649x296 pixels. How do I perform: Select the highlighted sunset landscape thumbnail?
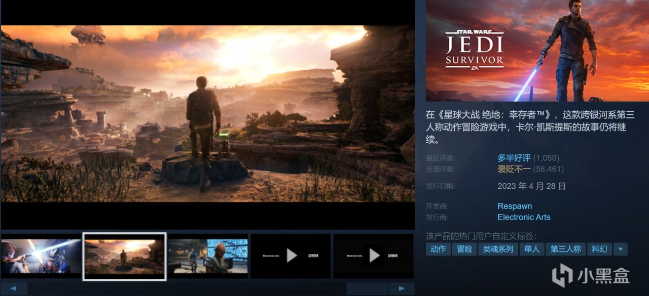click(124, 256)
